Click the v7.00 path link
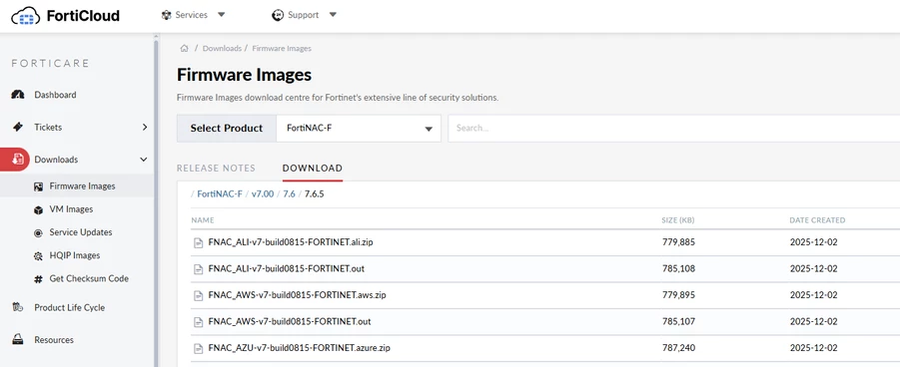Screen dimensions: 900x367 point(263,193)
